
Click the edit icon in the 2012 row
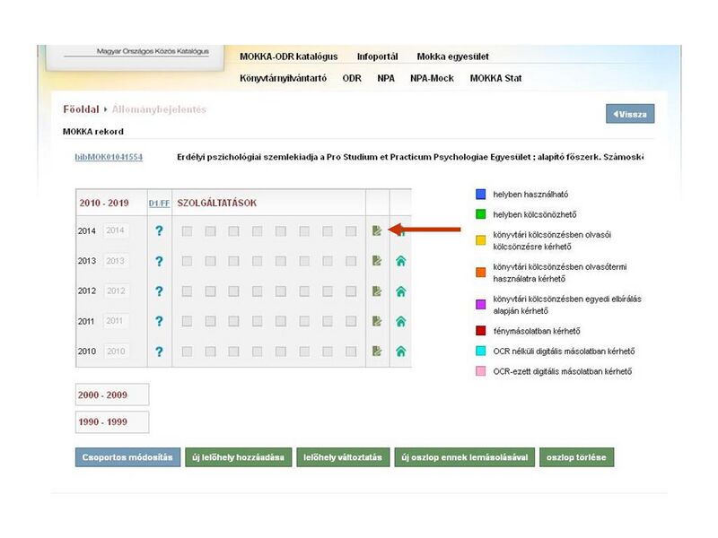click(377, 291)
